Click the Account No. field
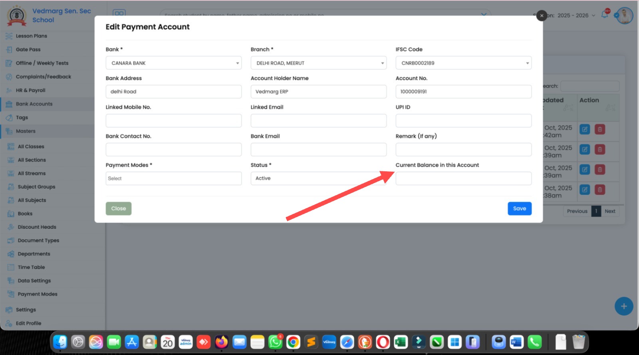The image size is (639, 355). [464, 92]
